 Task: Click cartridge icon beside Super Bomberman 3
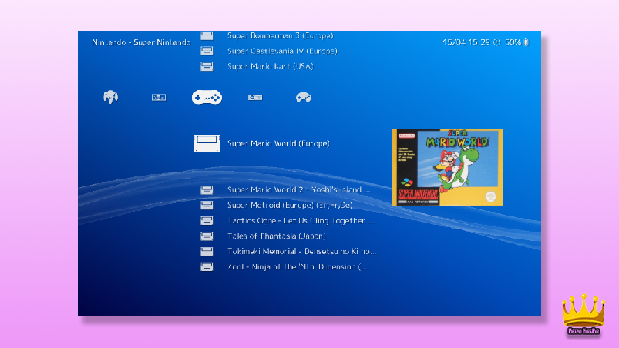[x=207, y=36]
